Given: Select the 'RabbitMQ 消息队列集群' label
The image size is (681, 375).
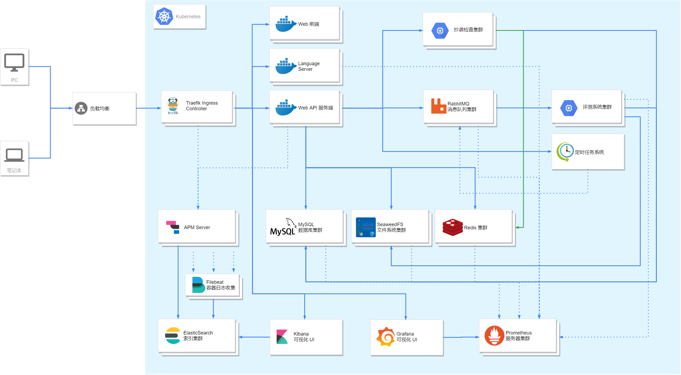Looking at the screenshot, I should coord(462,106).
